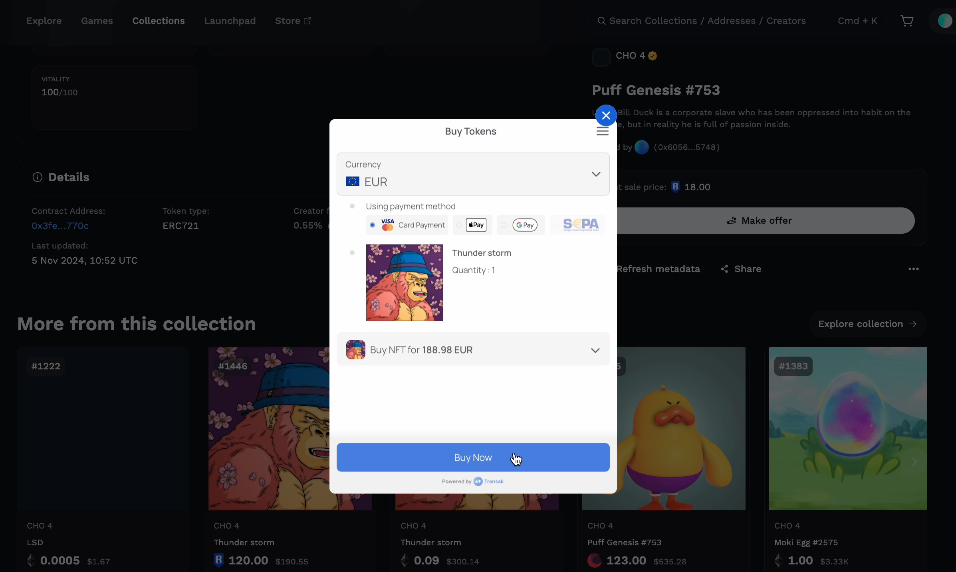Open Launchpad page
This screenshot has width=956, height=572.
[230, 21]
